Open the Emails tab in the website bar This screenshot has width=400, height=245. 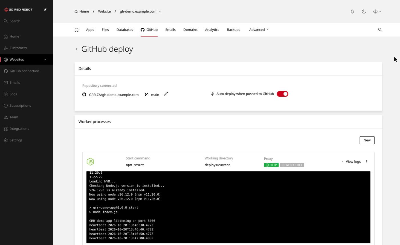pos(170,30)
